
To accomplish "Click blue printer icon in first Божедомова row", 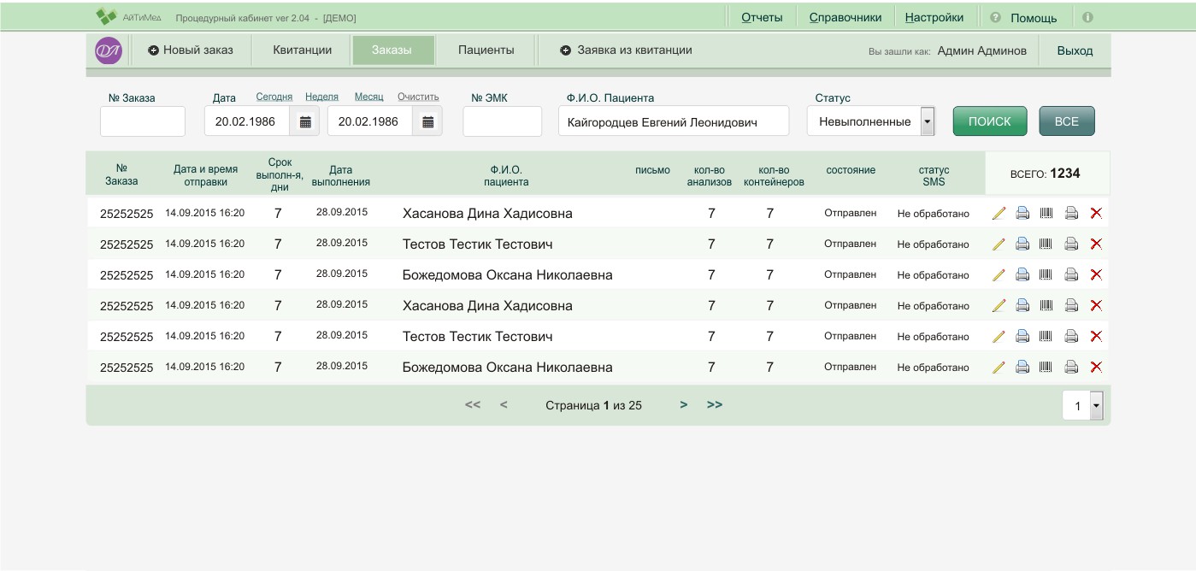I will click(1022, 275).
